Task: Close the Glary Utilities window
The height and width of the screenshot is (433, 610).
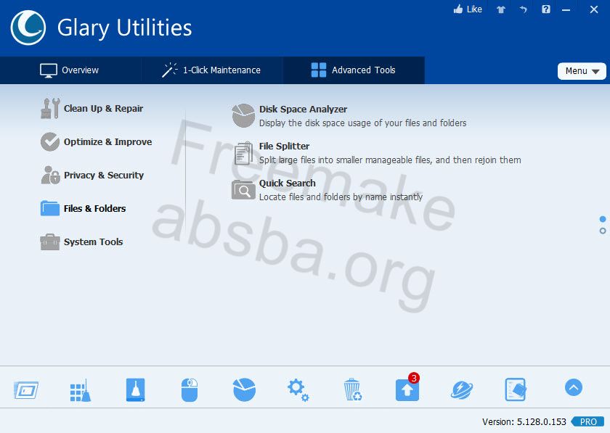Action: point(594,9)
